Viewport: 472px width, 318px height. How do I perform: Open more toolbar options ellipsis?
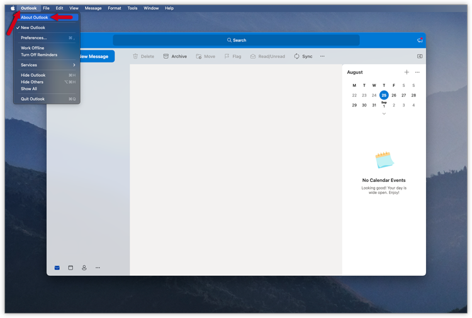[x=322, y=57]
